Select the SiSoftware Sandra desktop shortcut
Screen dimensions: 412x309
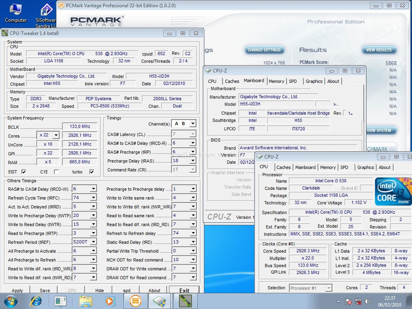(x=46, y=15)
